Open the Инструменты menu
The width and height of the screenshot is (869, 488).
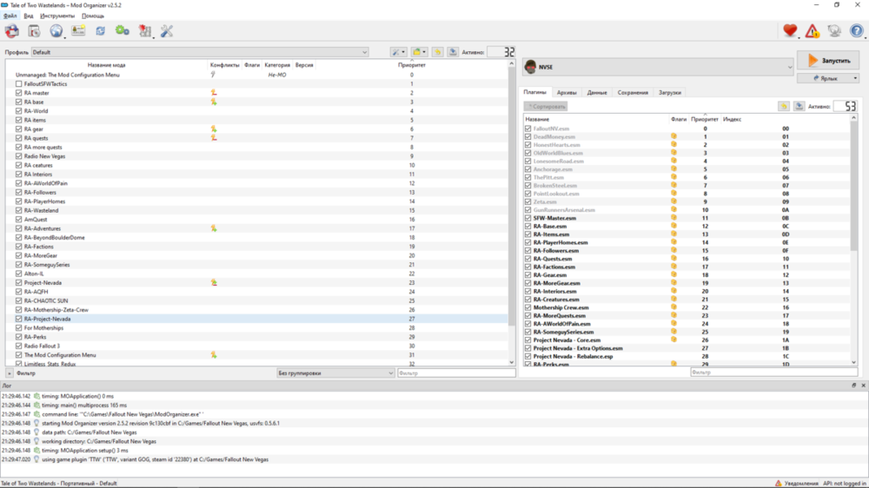(57, 16)
